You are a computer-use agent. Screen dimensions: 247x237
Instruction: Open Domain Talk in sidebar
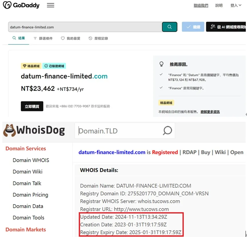coord(27,183)
